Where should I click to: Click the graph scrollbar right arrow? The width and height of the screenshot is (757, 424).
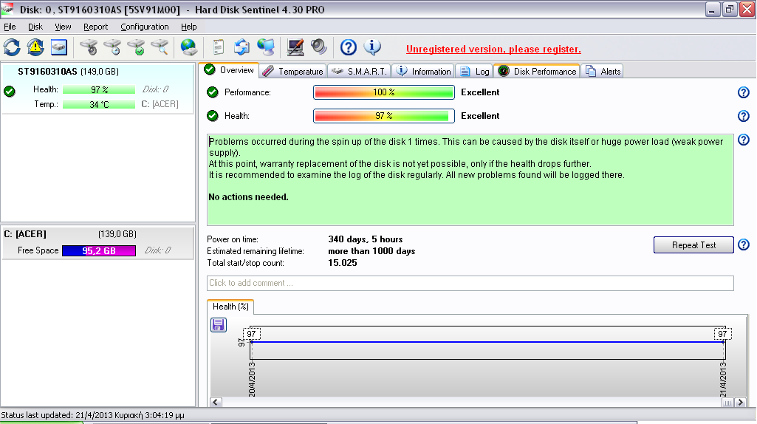click(740, 403)
